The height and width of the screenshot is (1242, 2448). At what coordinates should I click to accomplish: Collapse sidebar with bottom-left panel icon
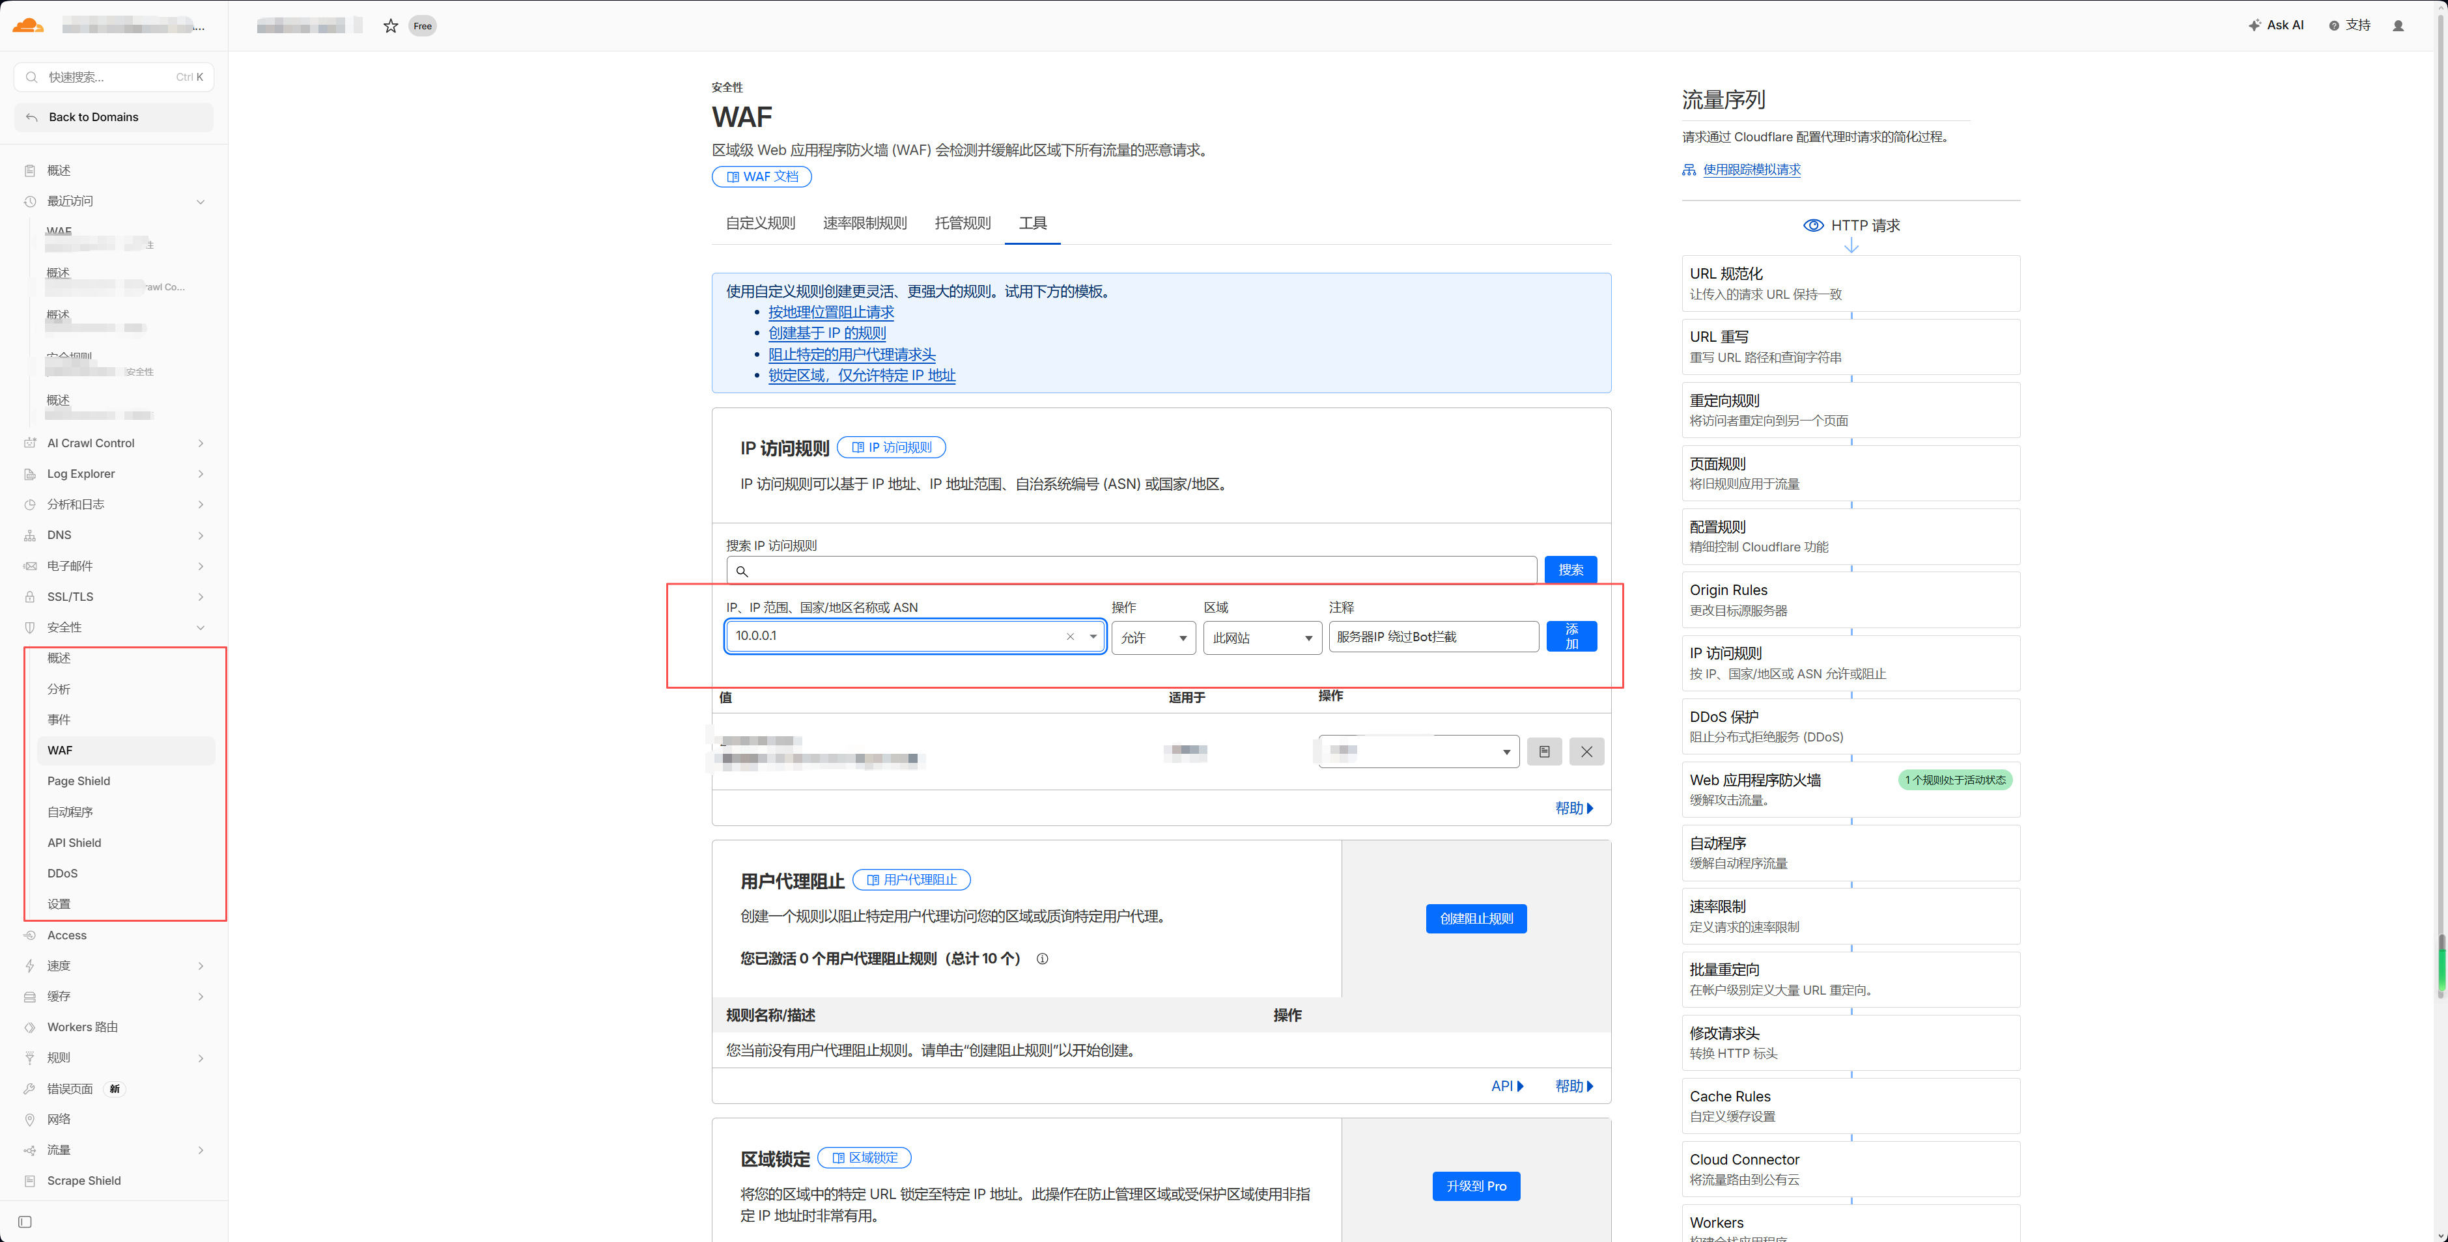(25, 1222)
